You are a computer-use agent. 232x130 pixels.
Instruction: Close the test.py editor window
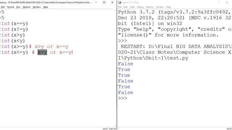point(112,3)
